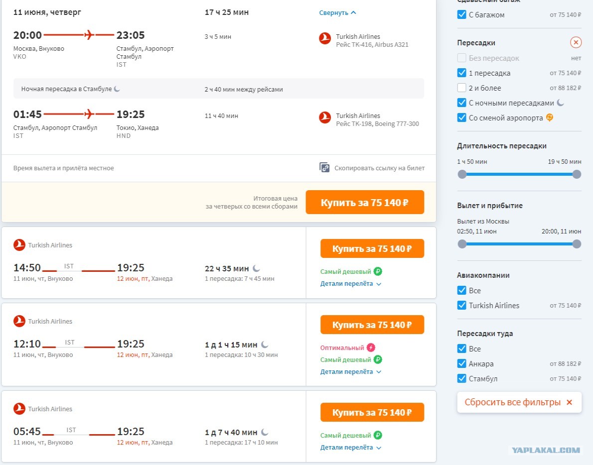The height and width of the screenshot is (465, 593).
Task: Untick the Анкара transfer city checkbox
Action: click(x=461, y=363)
